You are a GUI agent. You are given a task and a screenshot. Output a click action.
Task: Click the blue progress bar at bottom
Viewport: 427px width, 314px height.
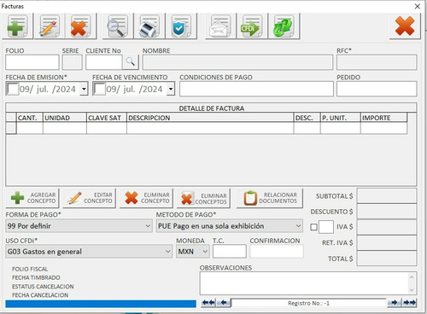pyautogui.click(x=101, y=304)
